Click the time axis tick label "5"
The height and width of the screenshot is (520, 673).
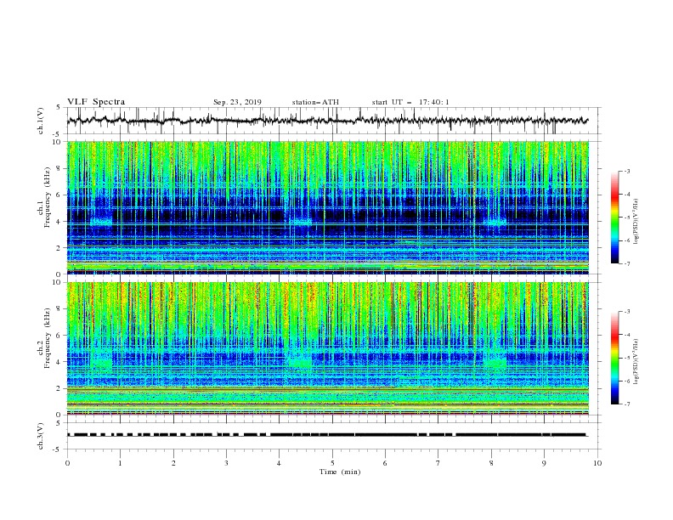click(332, 463)
